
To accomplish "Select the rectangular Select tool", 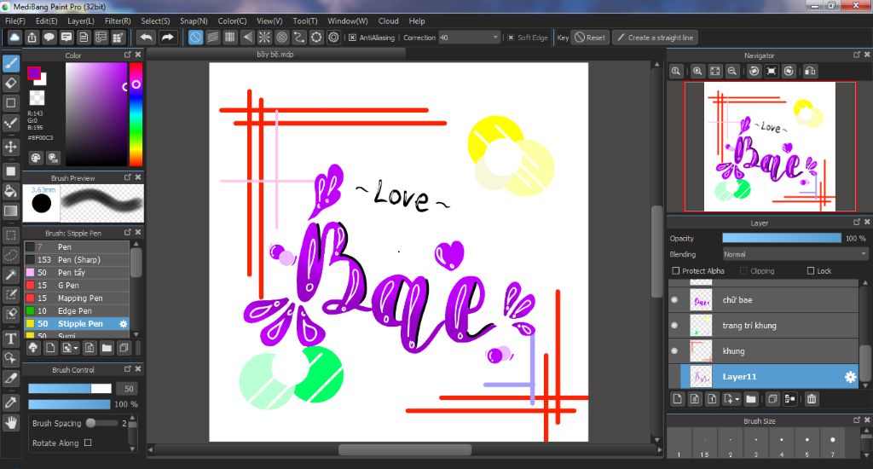I will pos(10,235).
